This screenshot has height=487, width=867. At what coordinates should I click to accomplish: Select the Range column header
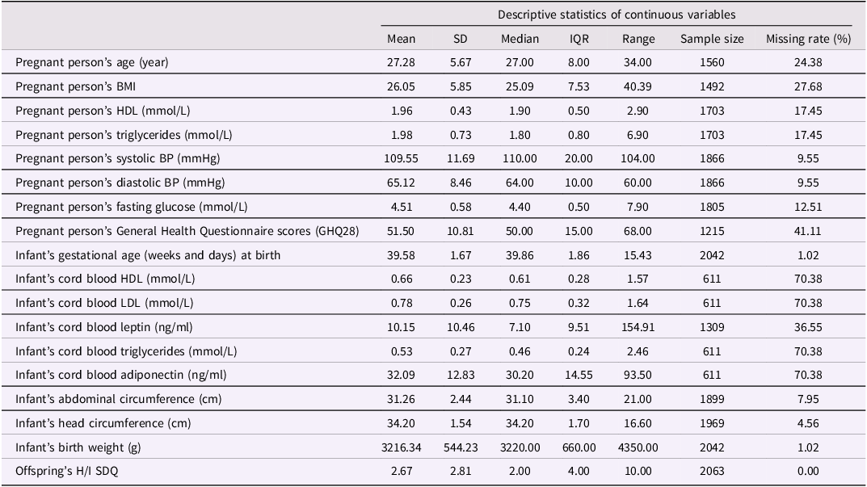pyautogui.click(x=638, y=40)
